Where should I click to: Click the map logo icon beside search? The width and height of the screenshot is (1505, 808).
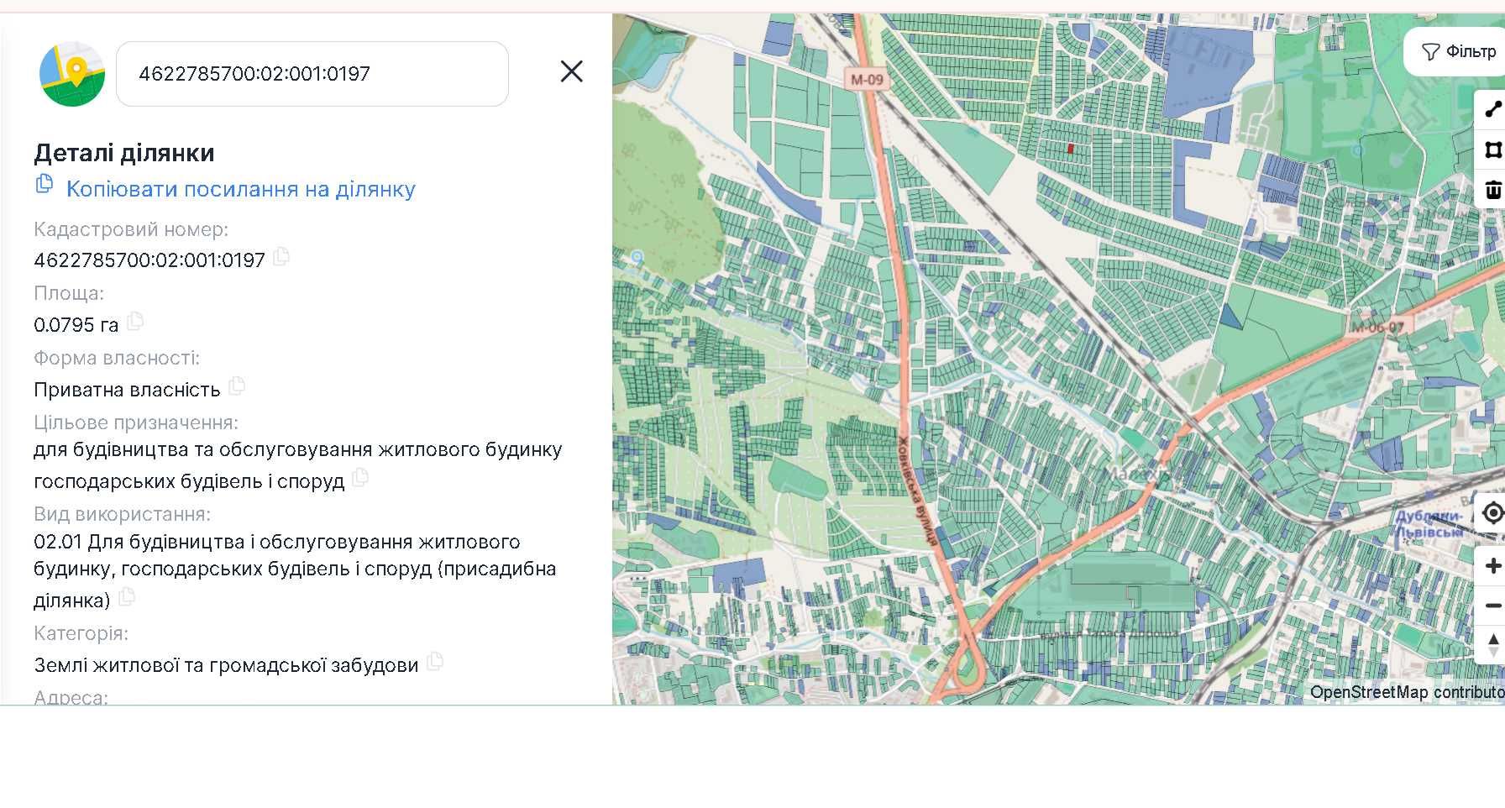click(x=72, y=74)
